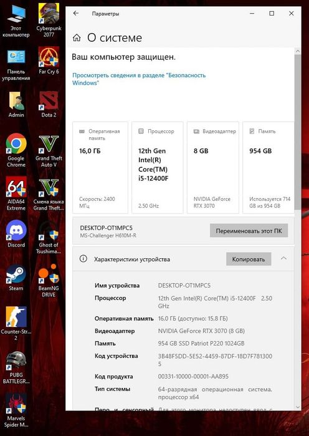309x436 pixels.
Task: Click the Код продукта value 00331-10000-00001-AA895
Action: [x=193, y=377]
